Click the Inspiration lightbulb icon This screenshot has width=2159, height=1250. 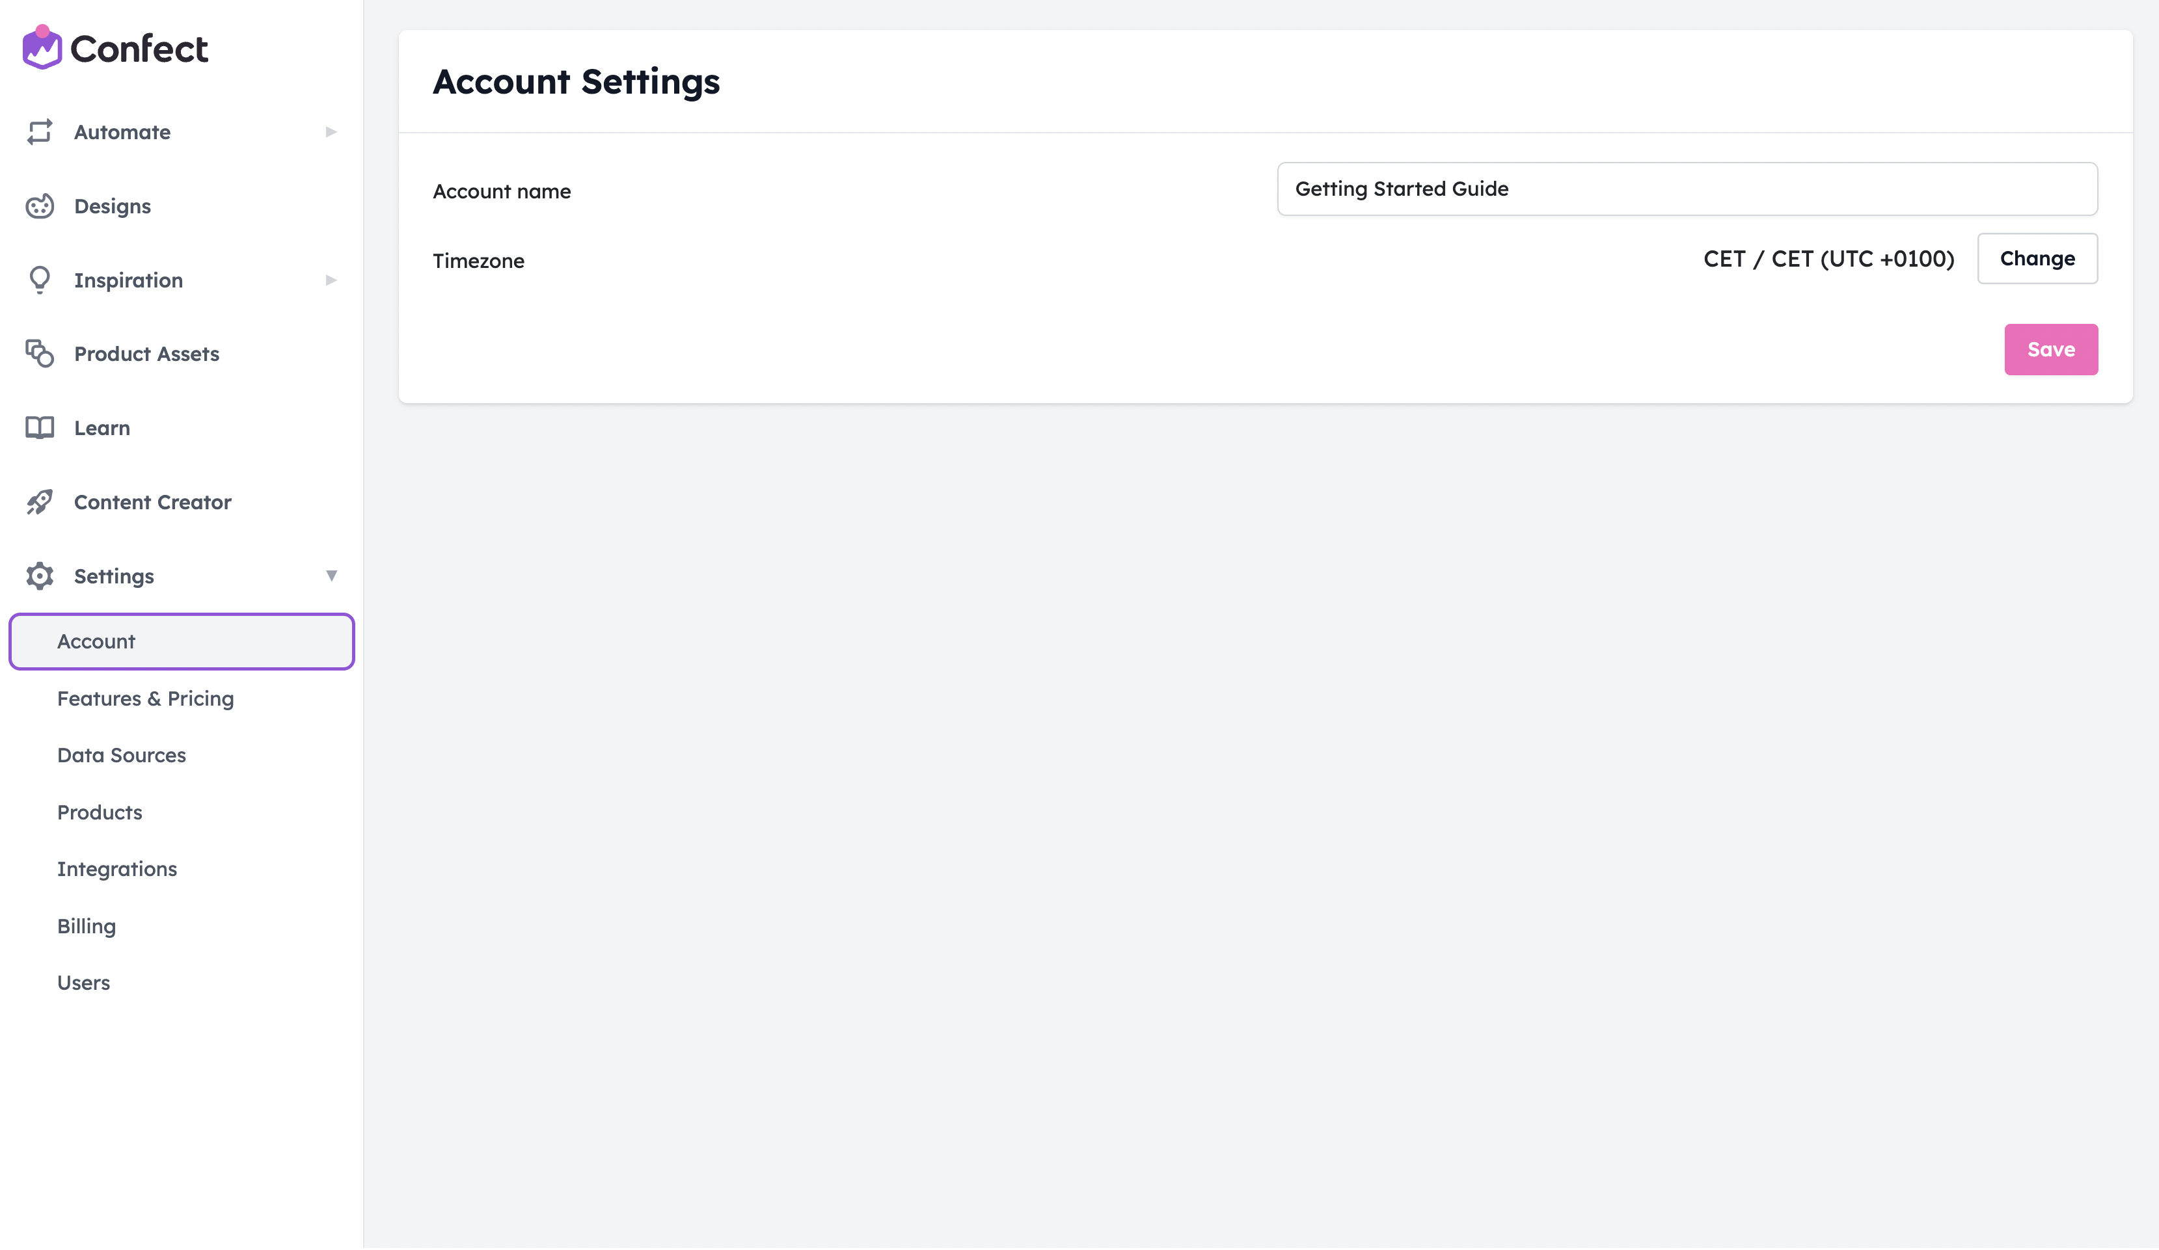tap(40, 280)
